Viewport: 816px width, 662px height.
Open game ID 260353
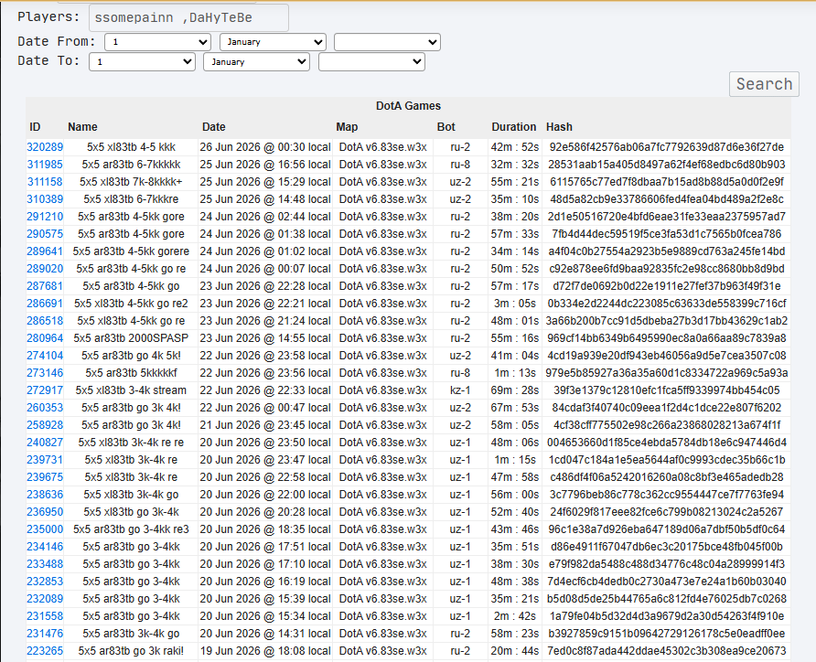[x=45, y=408]
